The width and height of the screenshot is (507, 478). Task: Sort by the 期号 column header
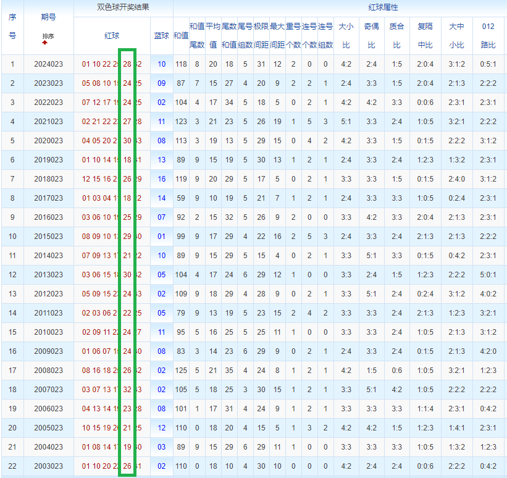(x=48, y=17)
